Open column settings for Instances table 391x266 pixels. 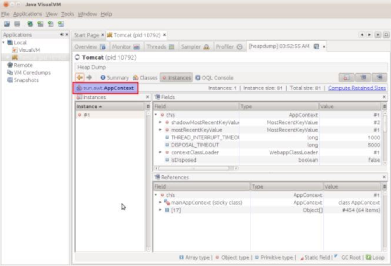pos(148,106)
